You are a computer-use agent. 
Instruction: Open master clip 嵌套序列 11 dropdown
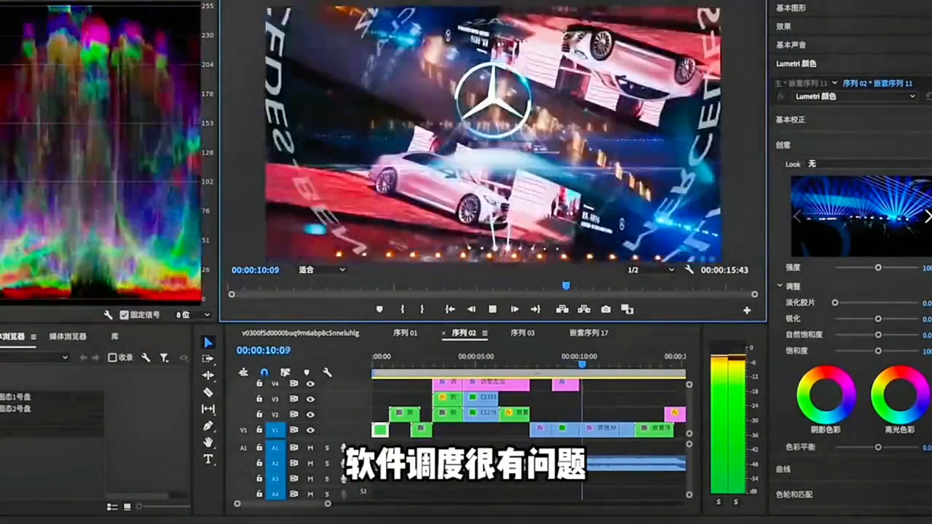coord(834,83)
